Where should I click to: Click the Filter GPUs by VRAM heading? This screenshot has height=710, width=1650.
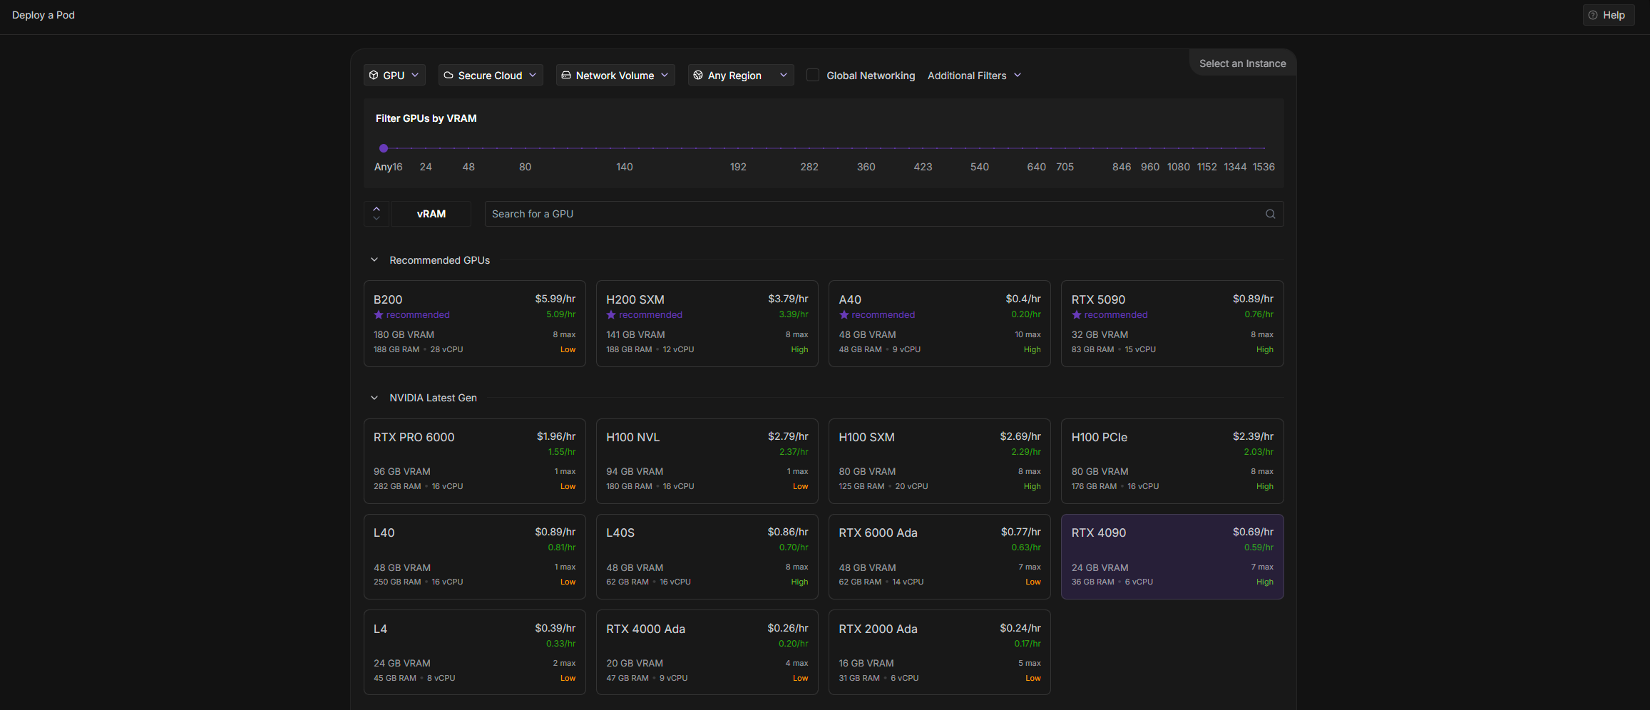pyautogui.click(x=426, y=118)
